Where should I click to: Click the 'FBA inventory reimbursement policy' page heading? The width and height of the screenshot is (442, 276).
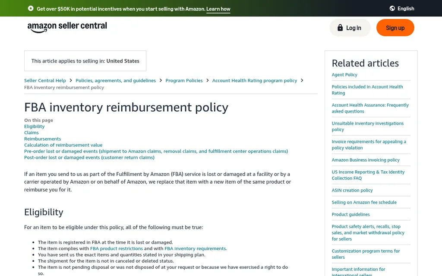point(126,107)
